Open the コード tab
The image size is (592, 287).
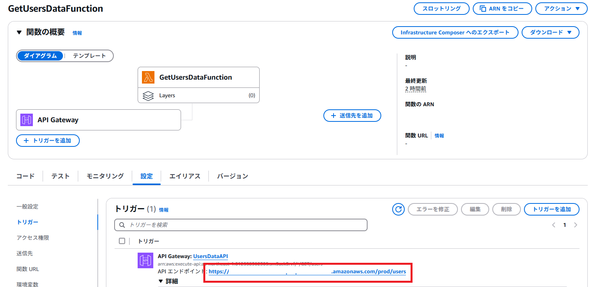25,176
